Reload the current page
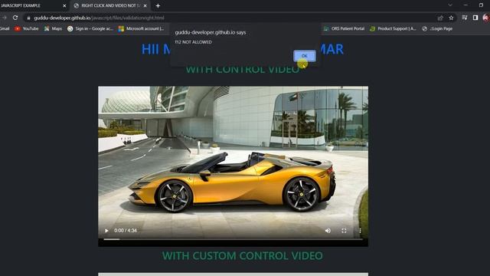The image size is (490, 276). point(15,18)
